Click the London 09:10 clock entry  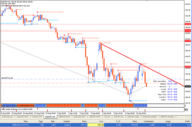(168, 97)
